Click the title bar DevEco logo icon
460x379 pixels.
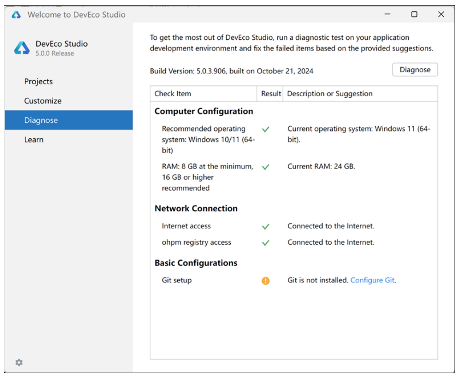point(16,15)
